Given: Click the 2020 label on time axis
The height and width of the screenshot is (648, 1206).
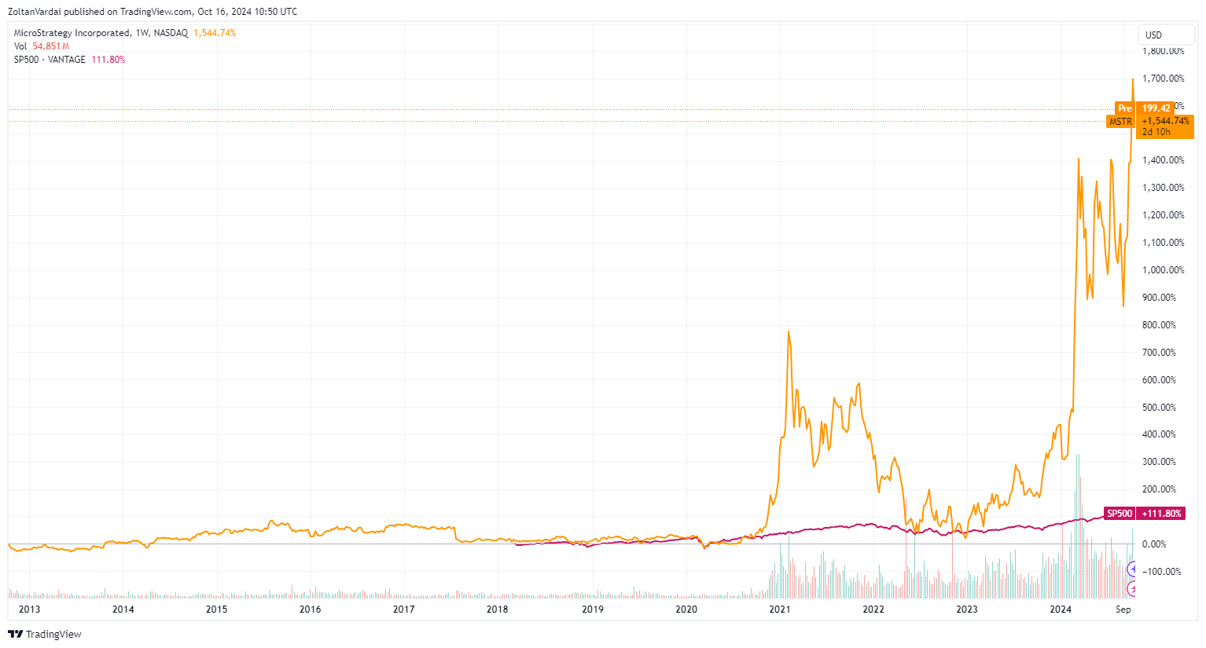Looking at the screenshot, I should coord(686,610).
